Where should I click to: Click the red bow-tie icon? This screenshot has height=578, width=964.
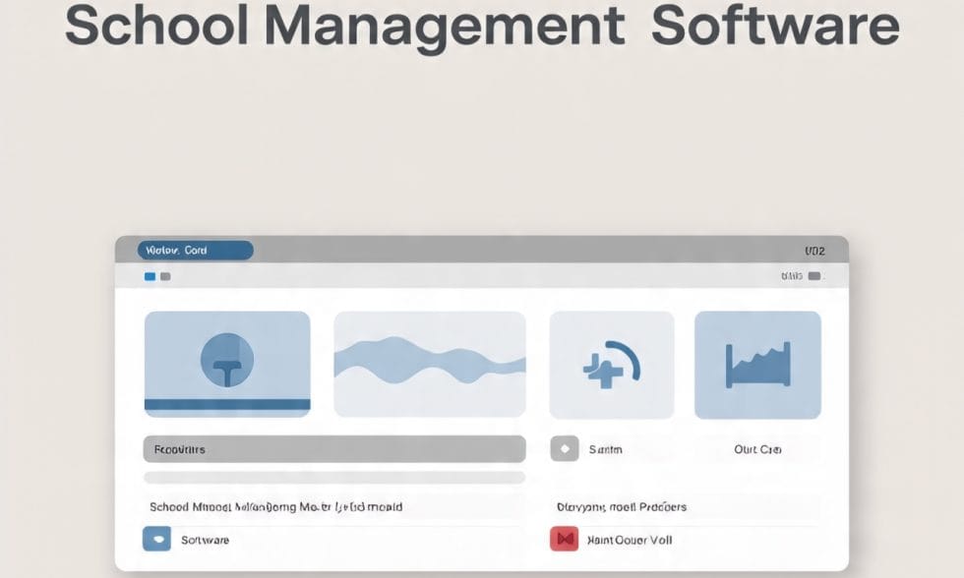[563, 540]
